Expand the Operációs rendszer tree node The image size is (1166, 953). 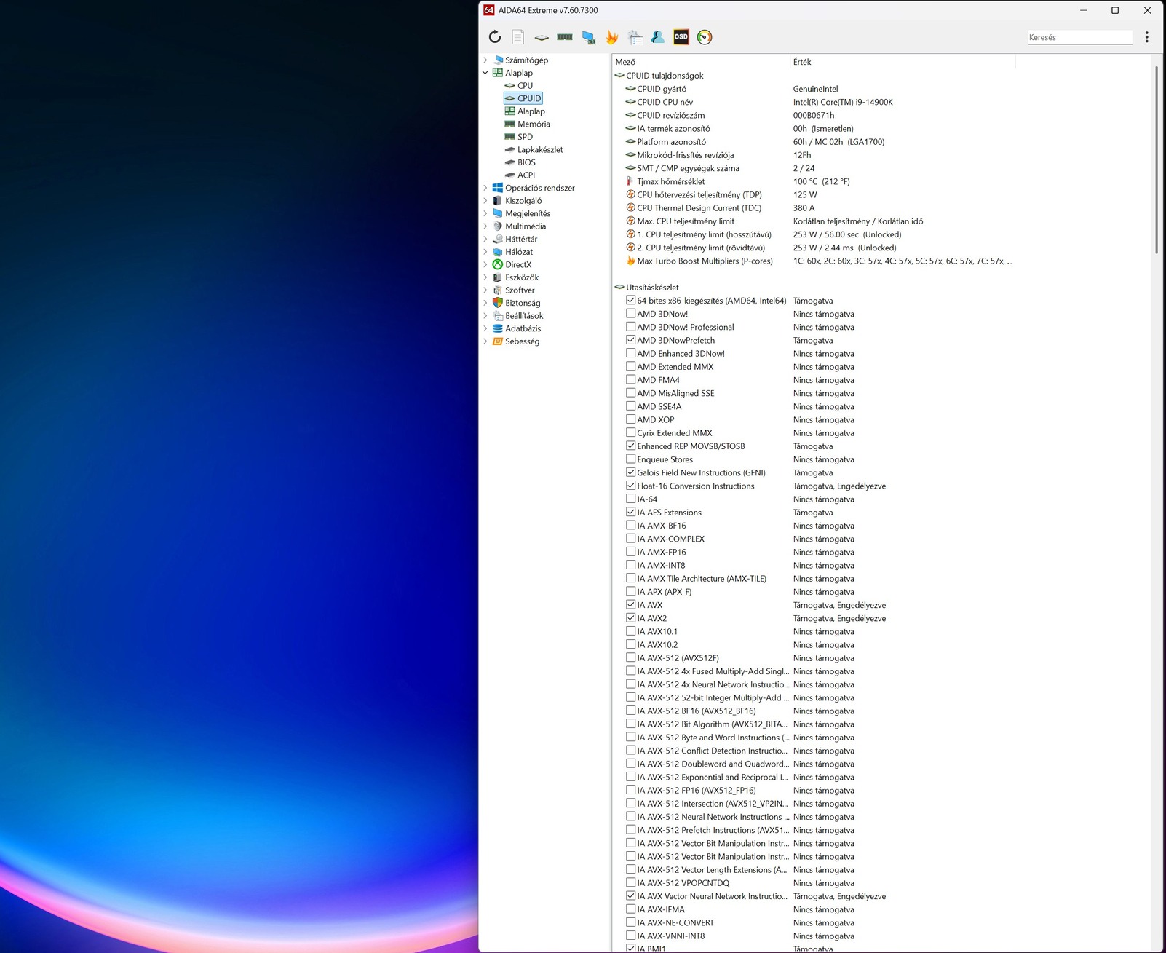coord(485,188)
